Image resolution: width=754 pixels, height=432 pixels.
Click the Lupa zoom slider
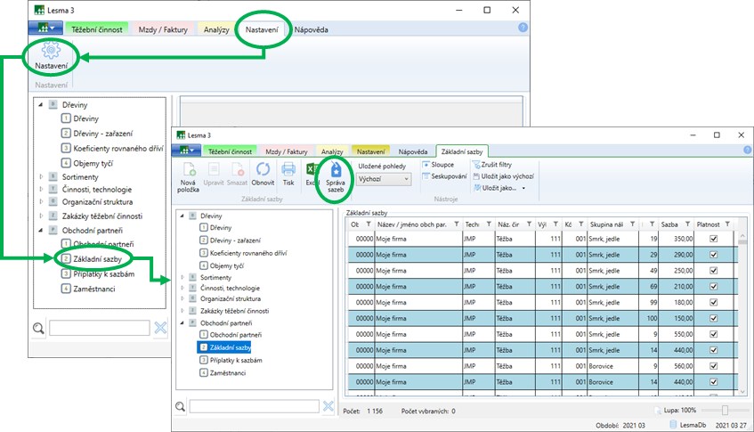click(725, 410)
